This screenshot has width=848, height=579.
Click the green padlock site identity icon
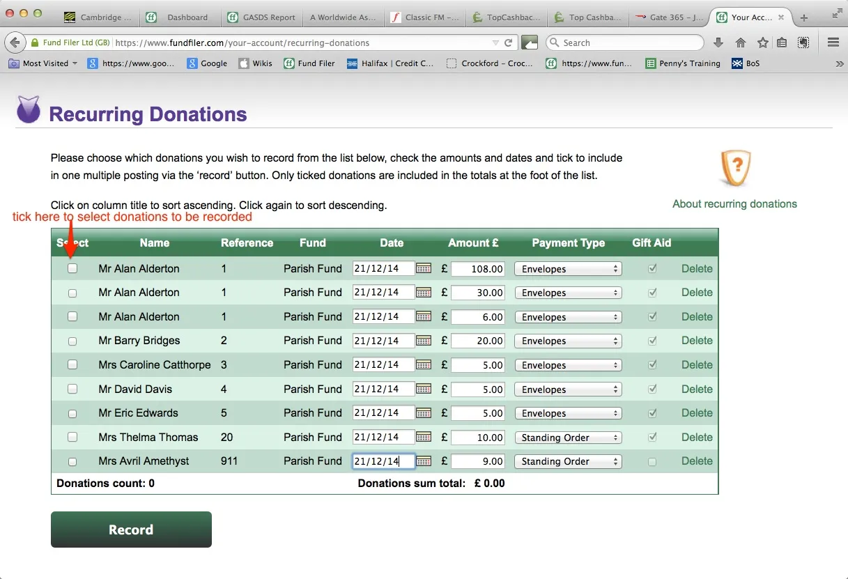tap(34, 43)
